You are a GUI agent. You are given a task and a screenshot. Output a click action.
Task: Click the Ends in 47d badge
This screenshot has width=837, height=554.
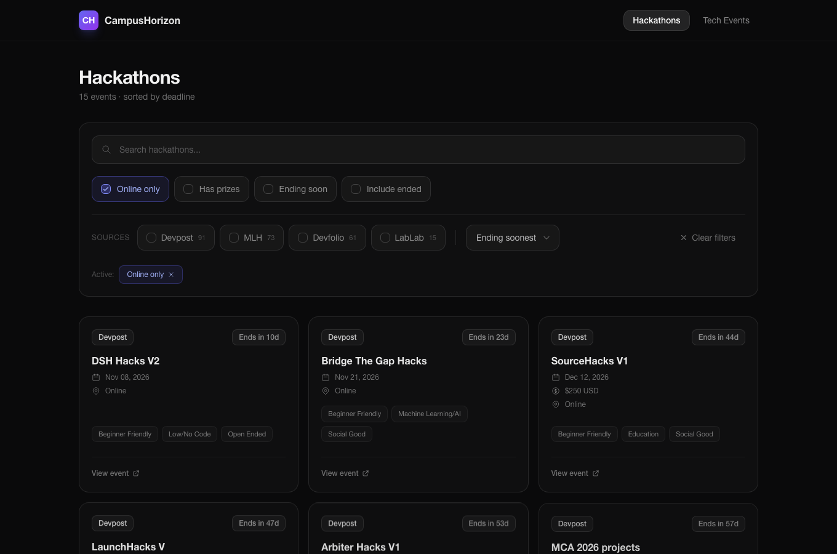pos(259,523)
